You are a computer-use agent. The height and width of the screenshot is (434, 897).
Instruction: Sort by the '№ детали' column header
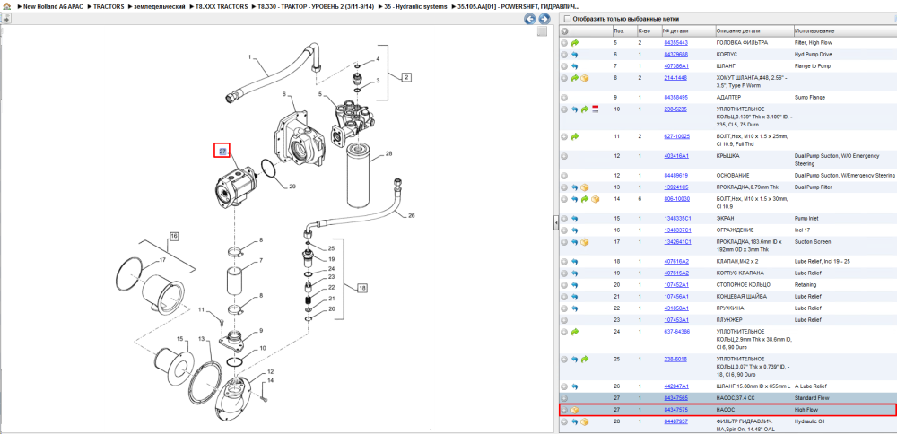(x=688, y=30)
